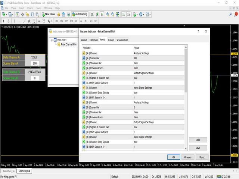This screenshot has width=239, height=179.
Task: Click the zoom out magnifier icon
Action: point(113,14)
